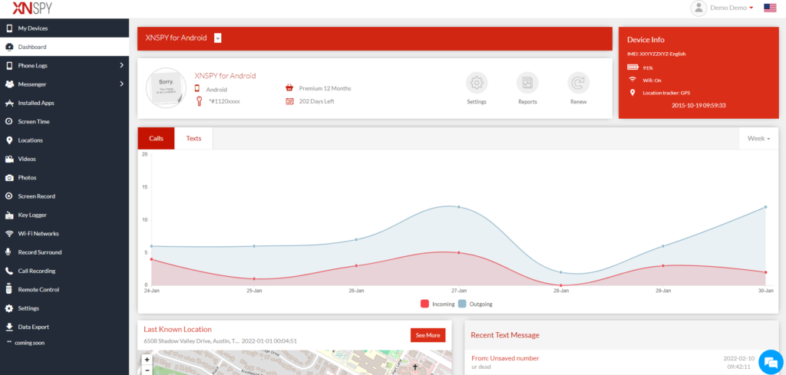Click the sidebar Settings gear icon

(9, 308)
